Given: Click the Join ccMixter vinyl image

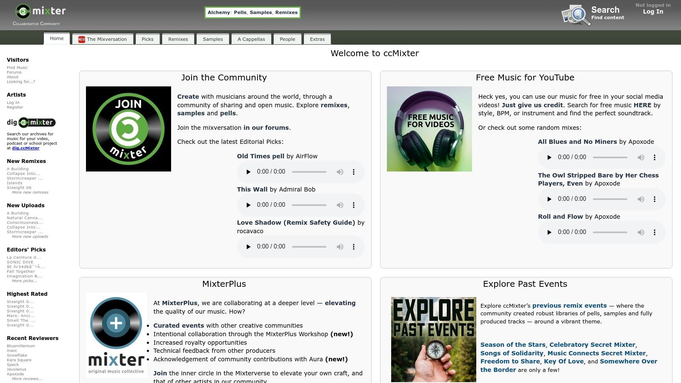Looking at the screenshot, I should pyautogui.click(x=129, y=129).
